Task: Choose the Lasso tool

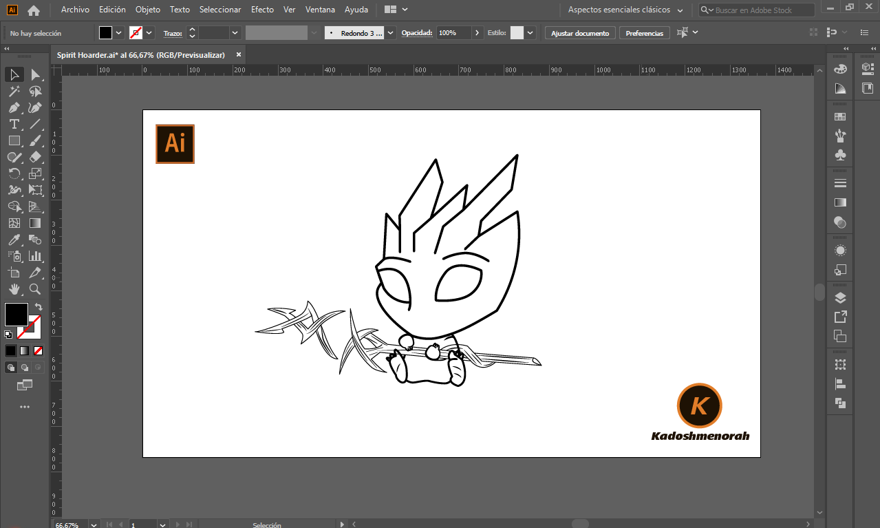Action: [36, 91]
